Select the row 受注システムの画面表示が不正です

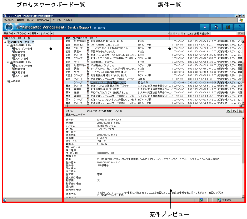point(153,86)
